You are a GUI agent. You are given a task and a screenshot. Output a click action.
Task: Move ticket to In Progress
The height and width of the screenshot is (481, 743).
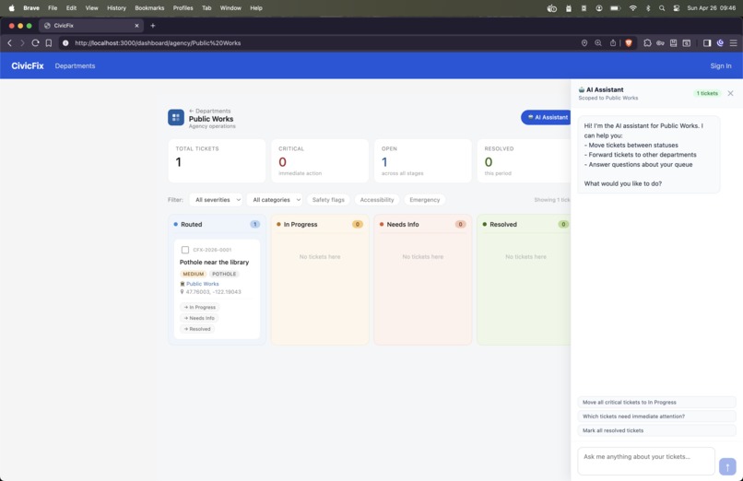pos(199,307)
